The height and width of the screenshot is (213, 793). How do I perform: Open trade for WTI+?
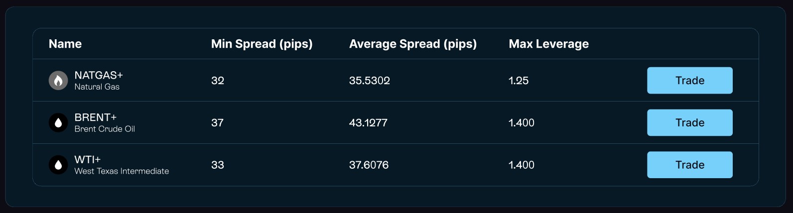[x=689, y=165]
